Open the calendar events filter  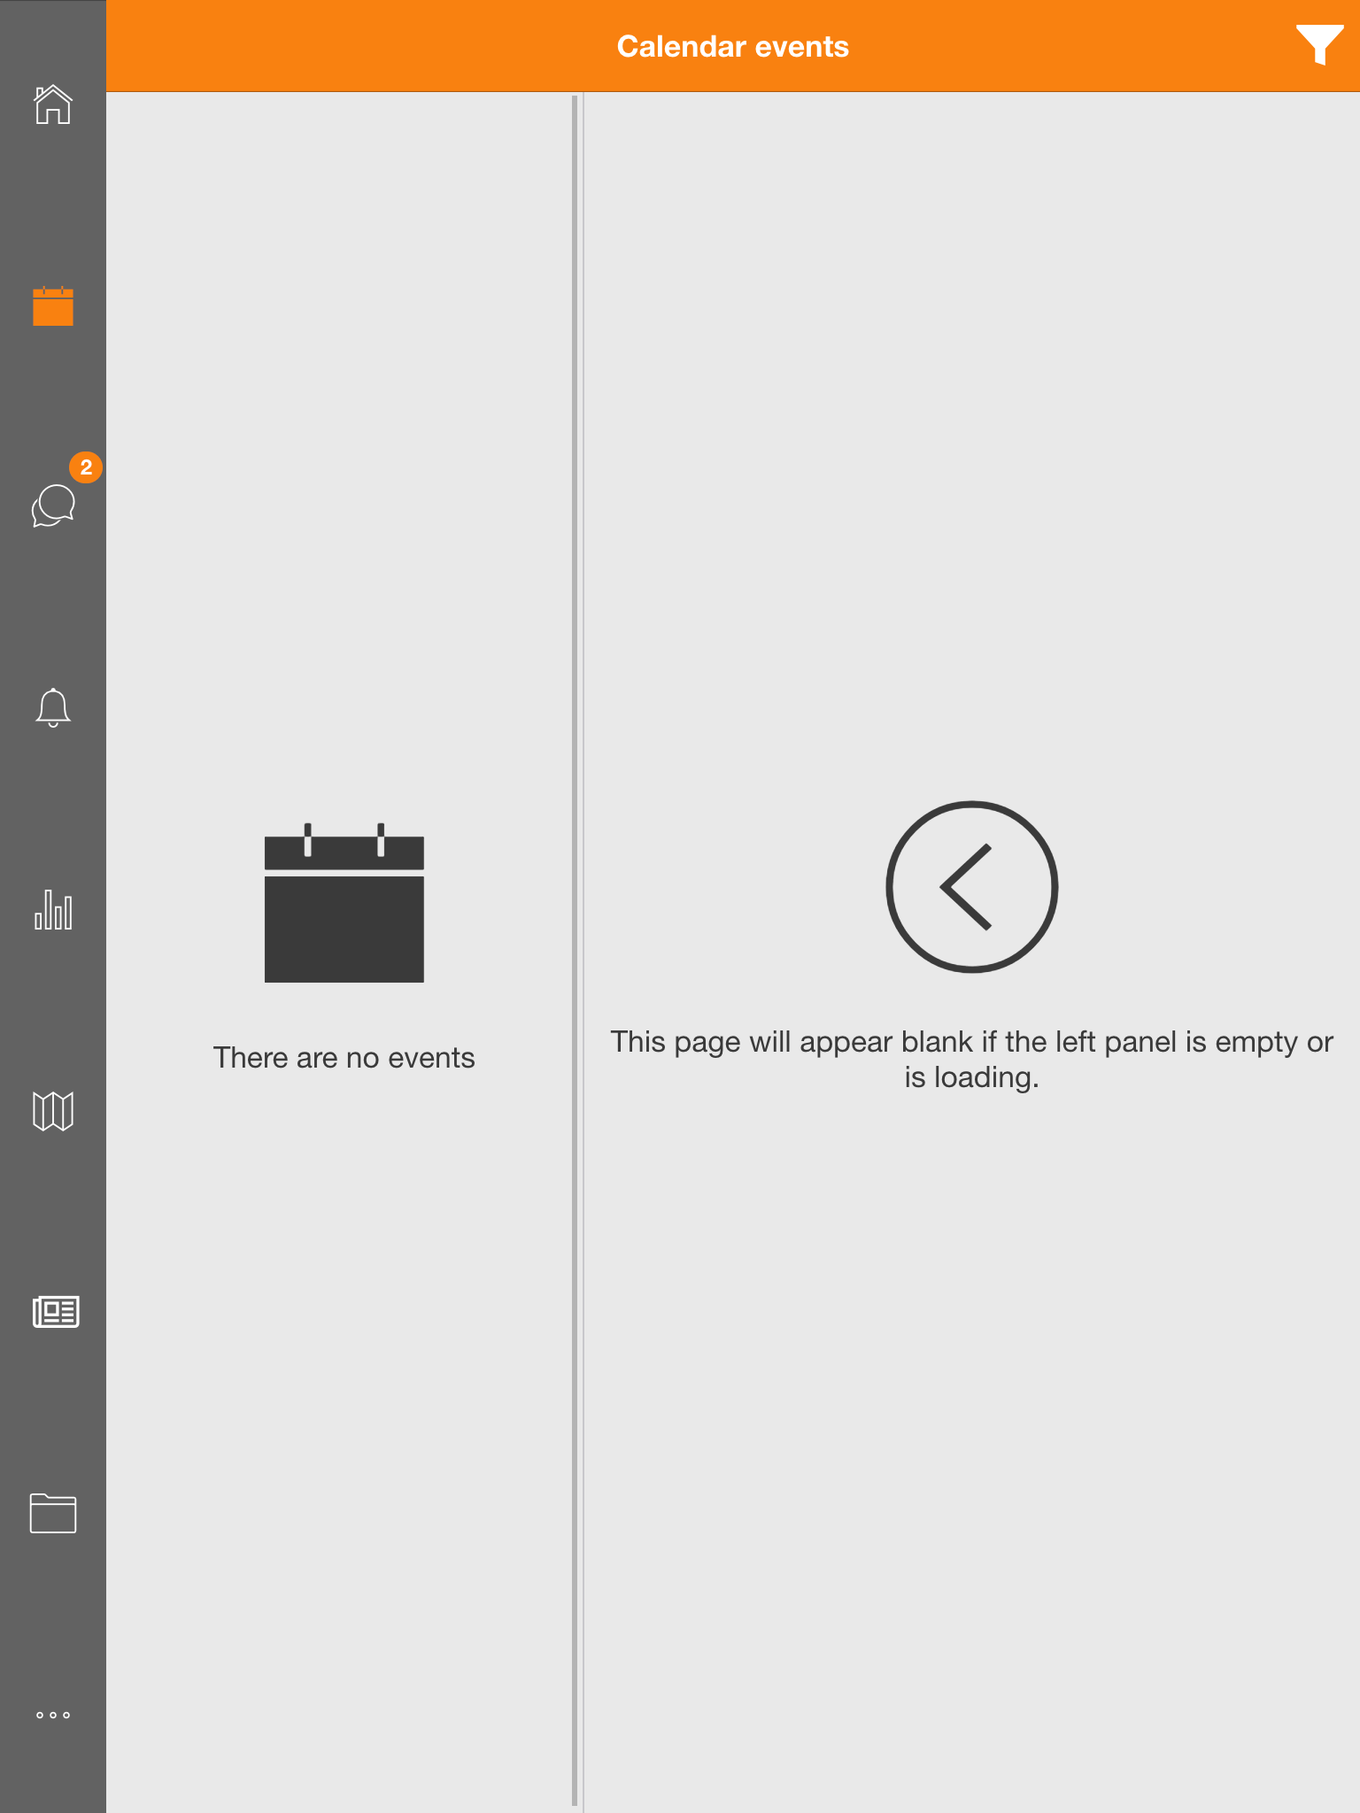1319,44
